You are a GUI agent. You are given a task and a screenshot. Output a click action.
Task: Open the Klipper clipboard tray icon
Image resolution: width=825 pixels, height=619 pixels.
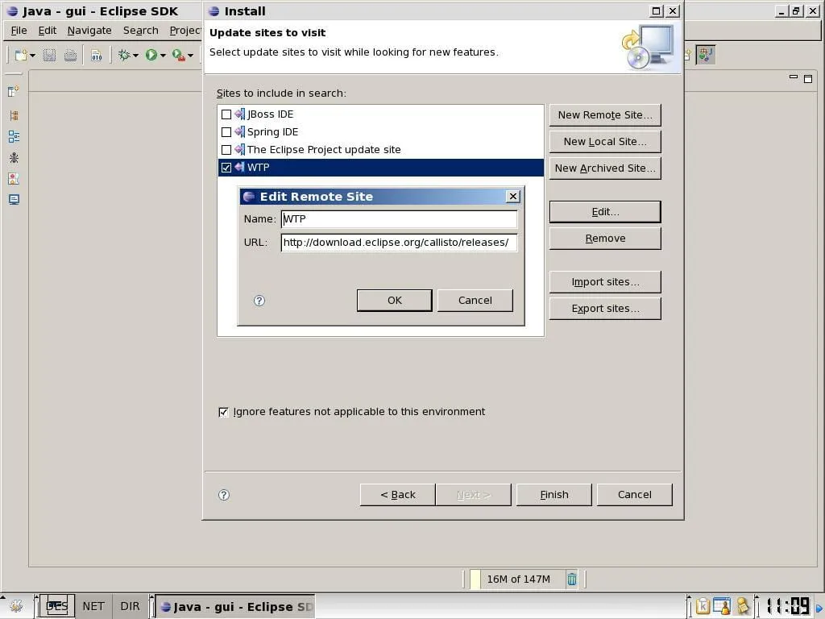pyautogui.click(x=703, y=606)
